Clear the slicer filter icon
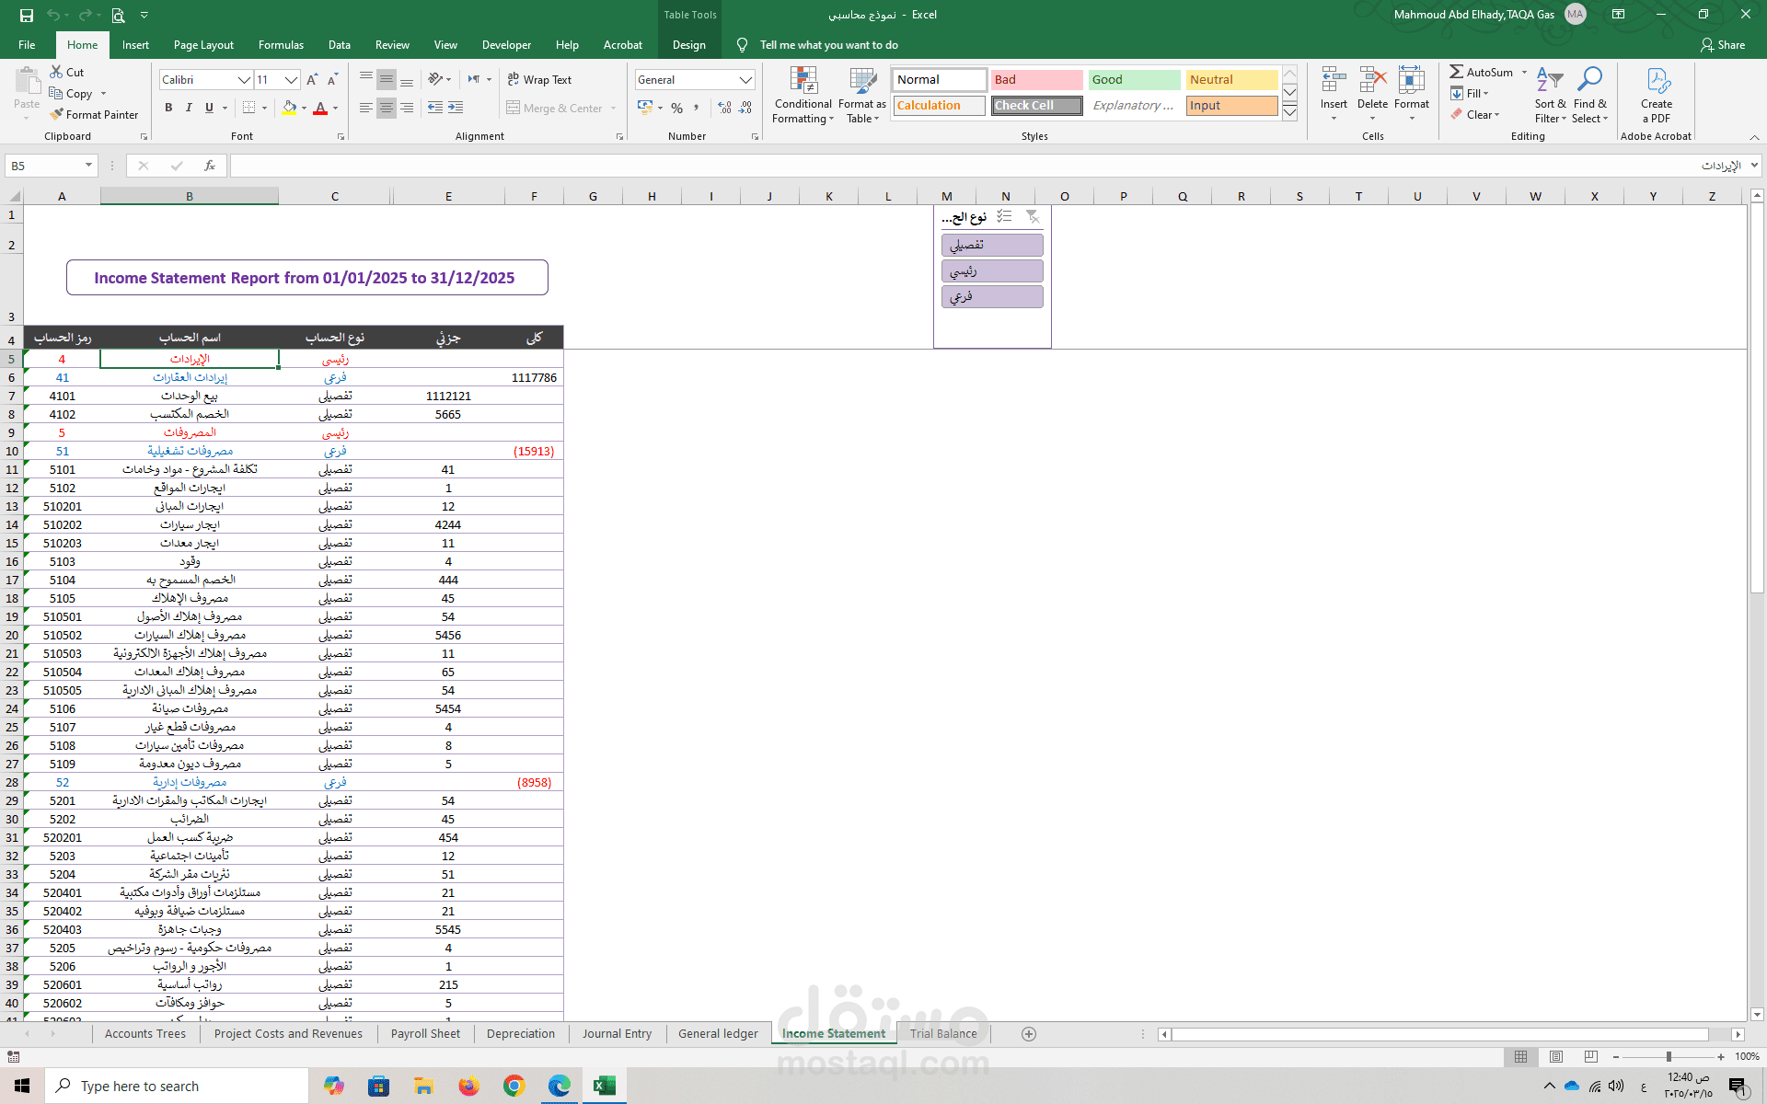 (1033, 216)
